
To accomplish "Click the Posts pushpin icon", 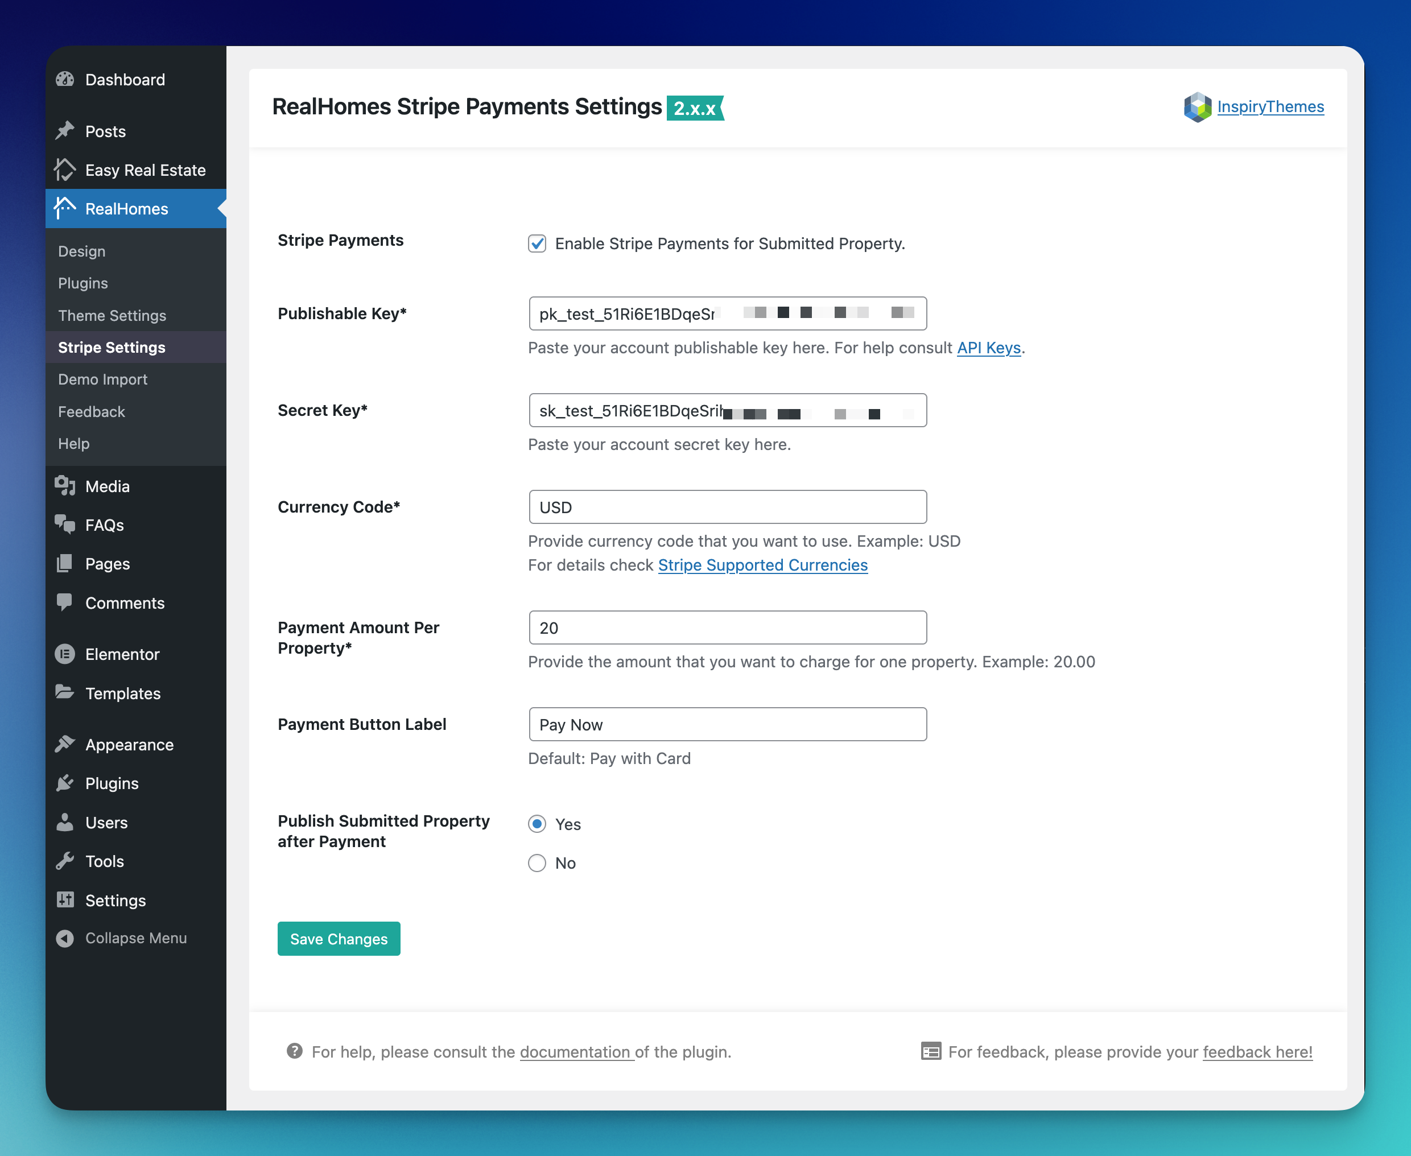I will (x=65, y=130).
